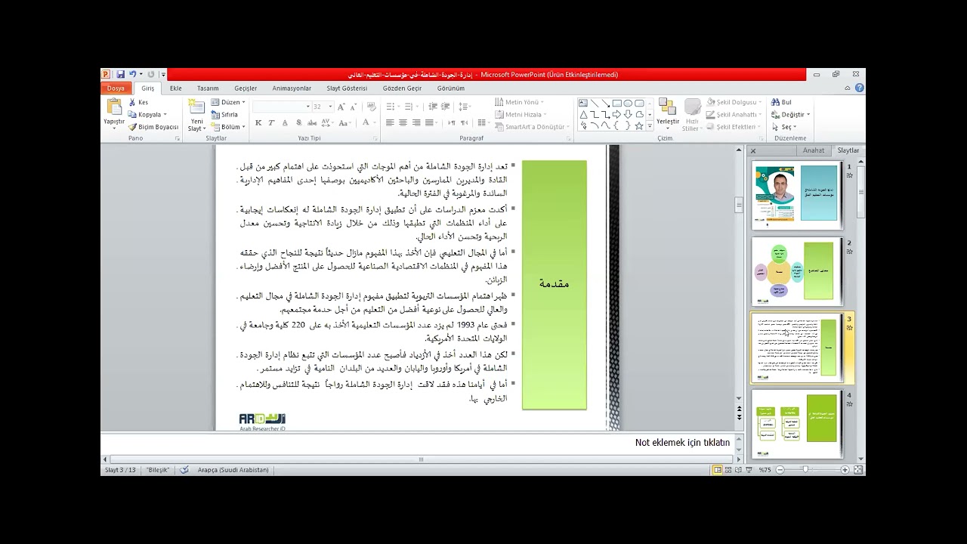Fit the slide to the current window

tap(857, 470)
